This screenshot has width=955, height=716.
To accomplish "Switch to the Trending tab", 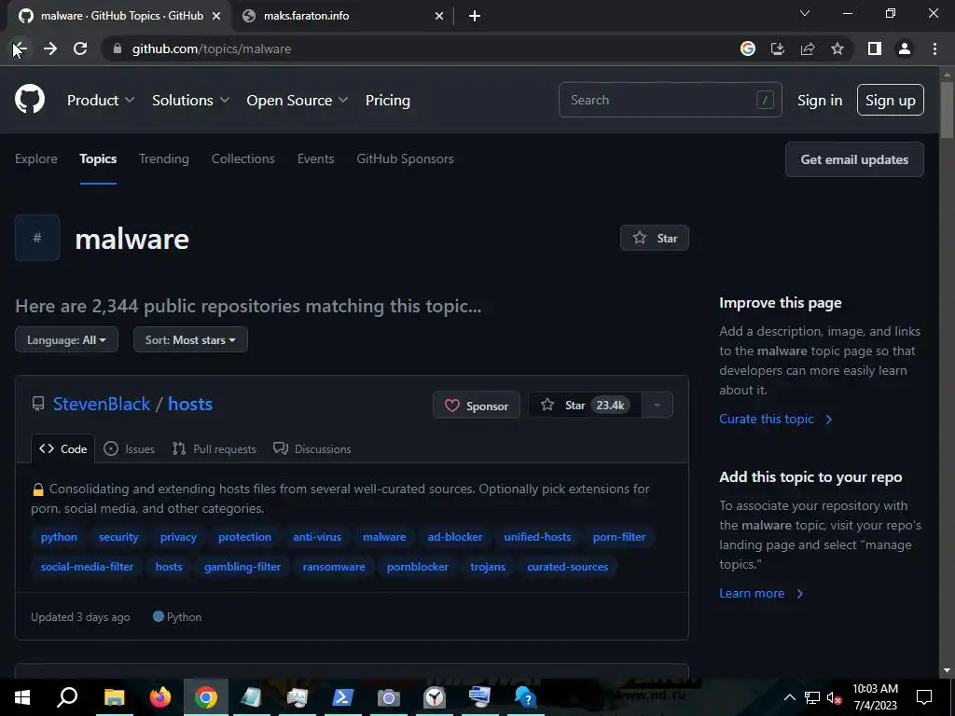I will 164,158.
